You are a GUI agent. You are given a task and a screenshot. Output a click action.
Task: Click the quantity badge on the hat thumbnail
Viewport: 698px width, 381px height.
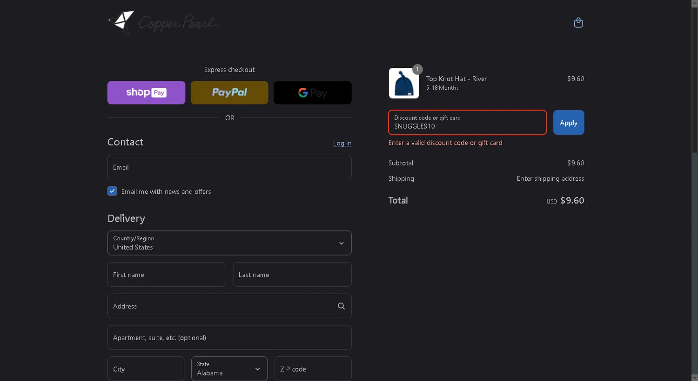[417, 69]
